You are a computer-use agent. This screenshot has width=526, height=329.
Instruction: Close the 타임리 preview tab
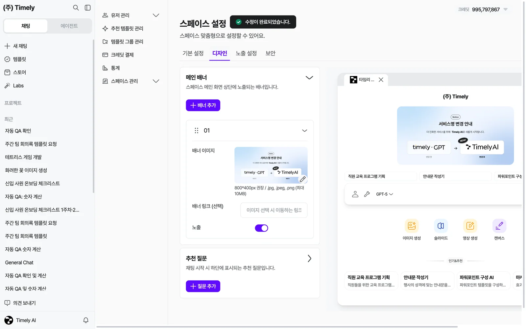[x=381, y=80]
